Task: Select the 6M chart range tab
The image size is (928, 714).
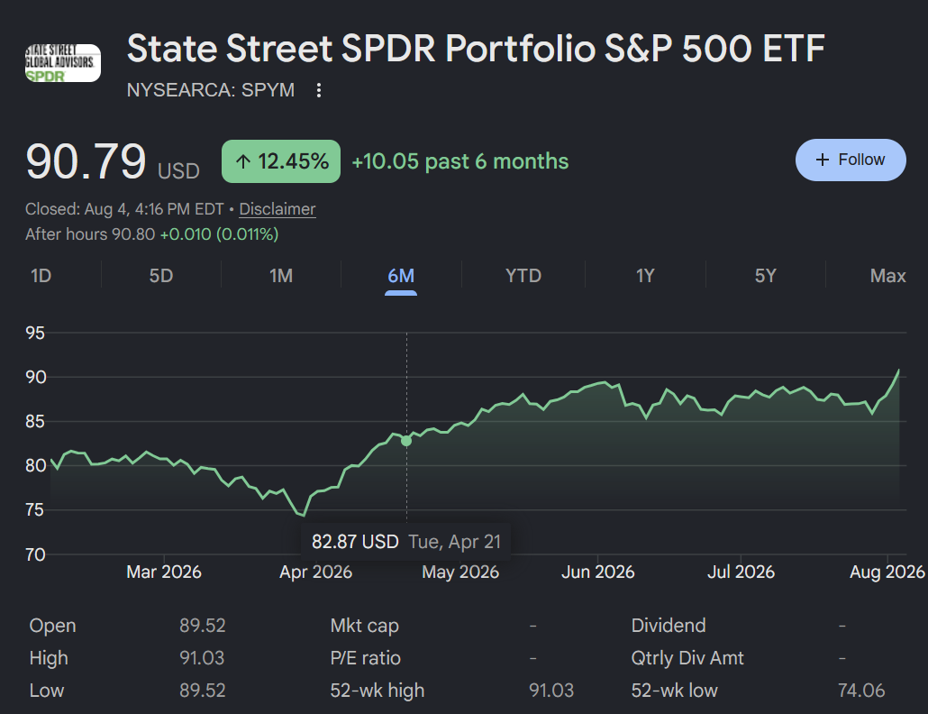Action: (x=401, y=276)
